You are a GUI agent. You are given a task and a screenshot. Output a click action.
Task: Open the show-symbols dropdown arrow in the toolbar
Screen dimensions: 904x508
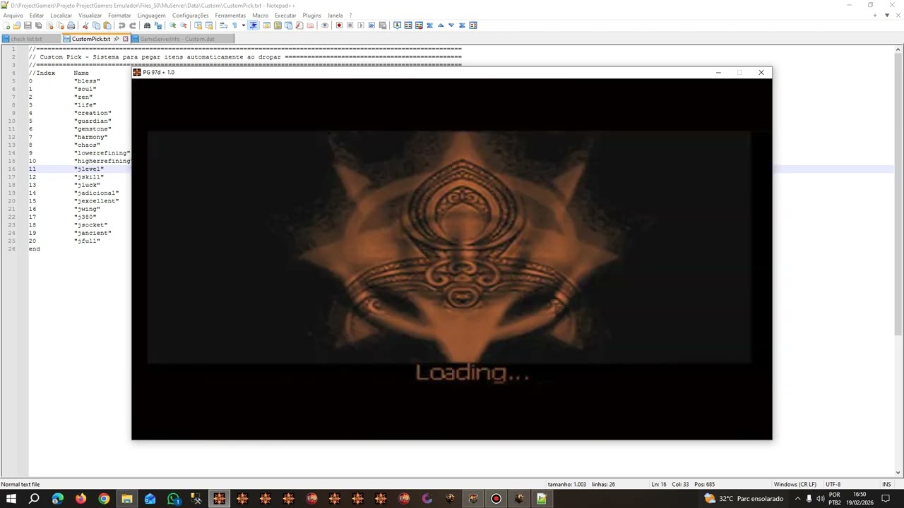tap(244, 25)
